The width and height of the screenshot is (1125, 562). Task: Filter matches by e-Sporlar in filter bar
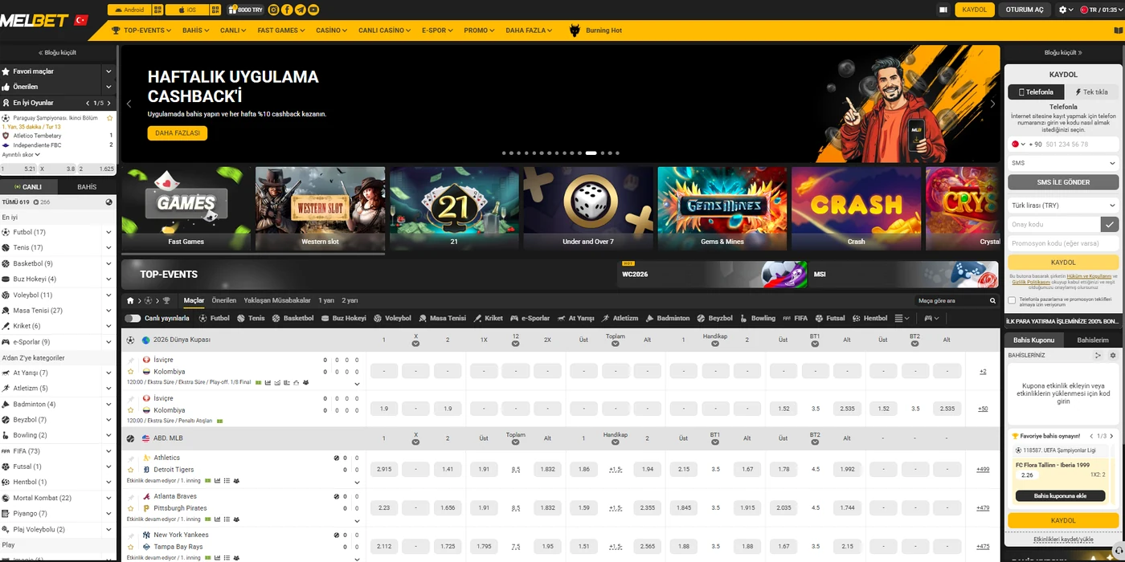(530, 318)
